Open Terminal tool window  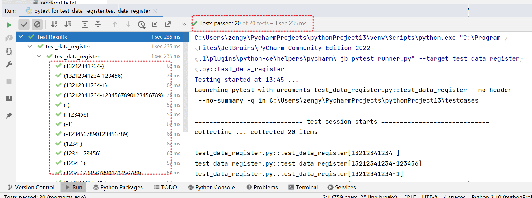[x=303, y=187]
